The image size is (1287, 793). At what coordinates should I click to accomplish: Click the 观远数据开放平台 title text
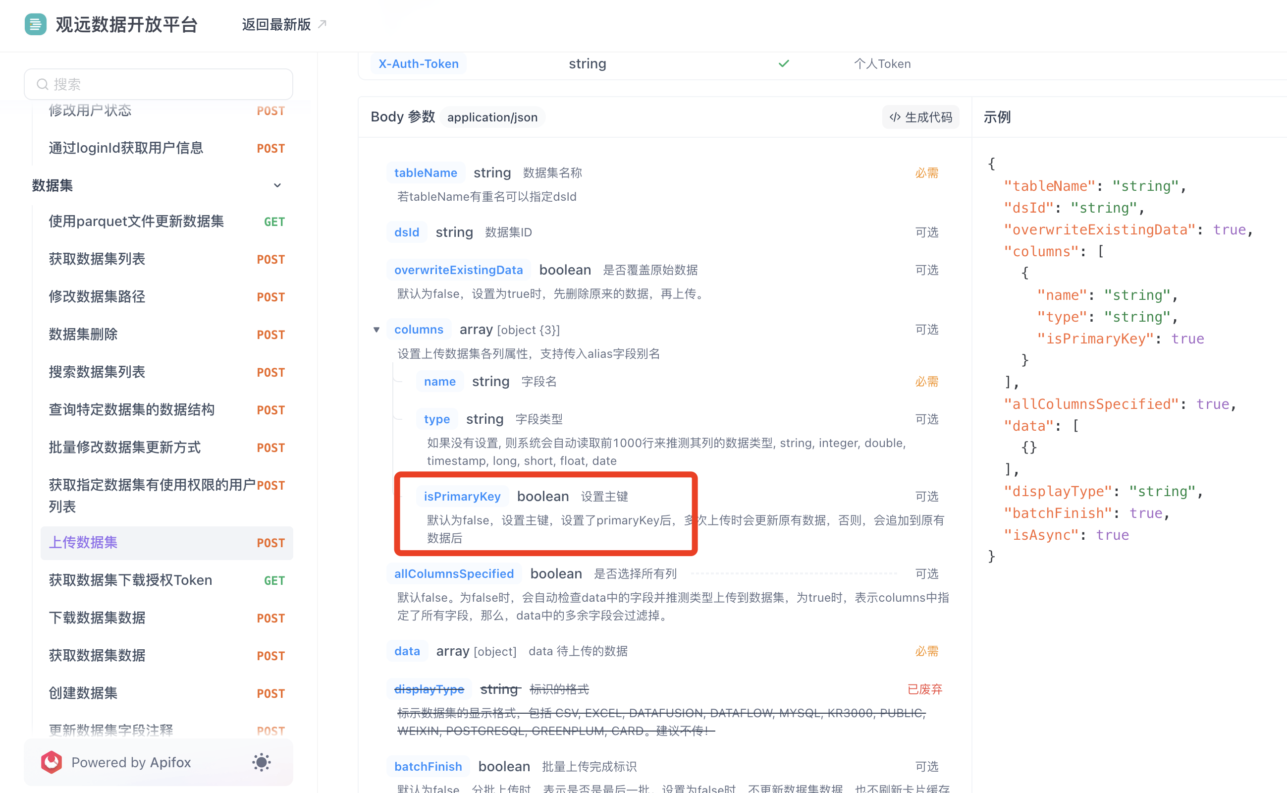coord(126,24)
